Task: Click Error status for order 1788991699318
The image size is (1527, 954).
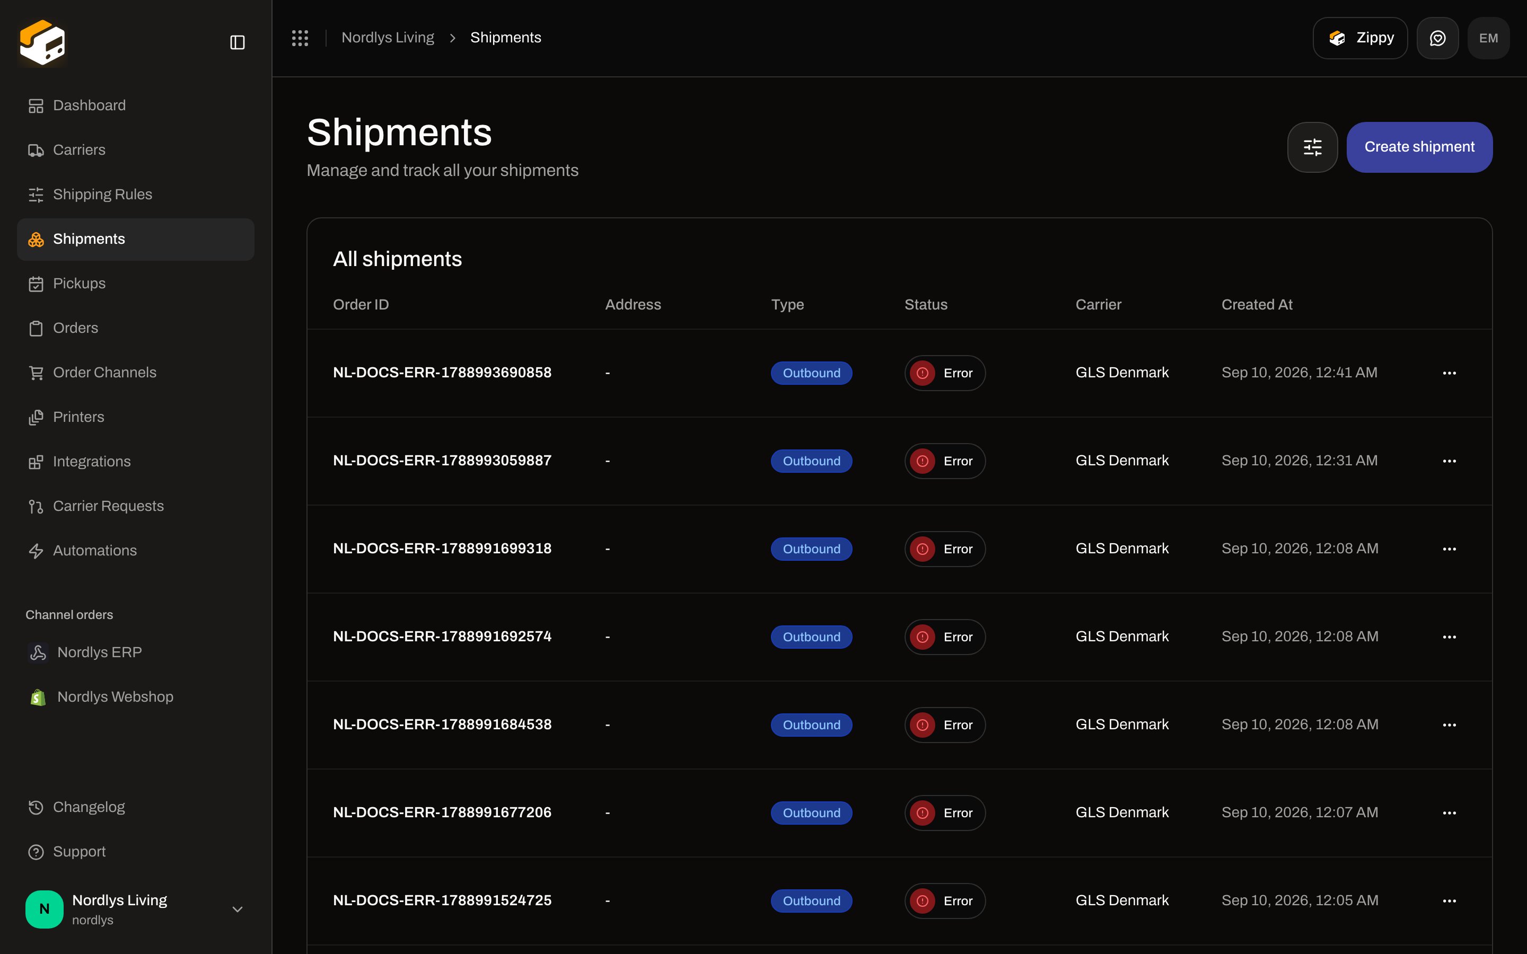Action: pyautogui.click(x=945, y=549)
